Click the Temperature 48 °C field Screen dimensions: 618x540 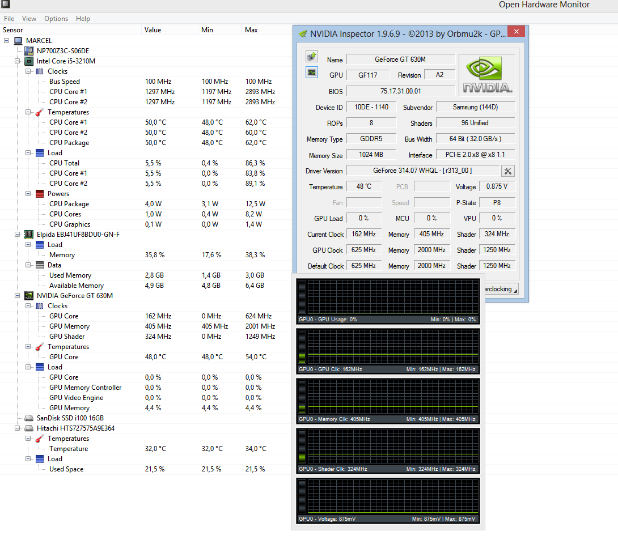coord(364,186)
